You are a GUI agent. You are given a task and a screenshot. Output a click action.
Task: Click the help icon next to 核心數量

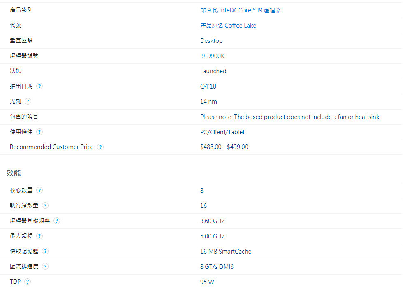point(39,191)
